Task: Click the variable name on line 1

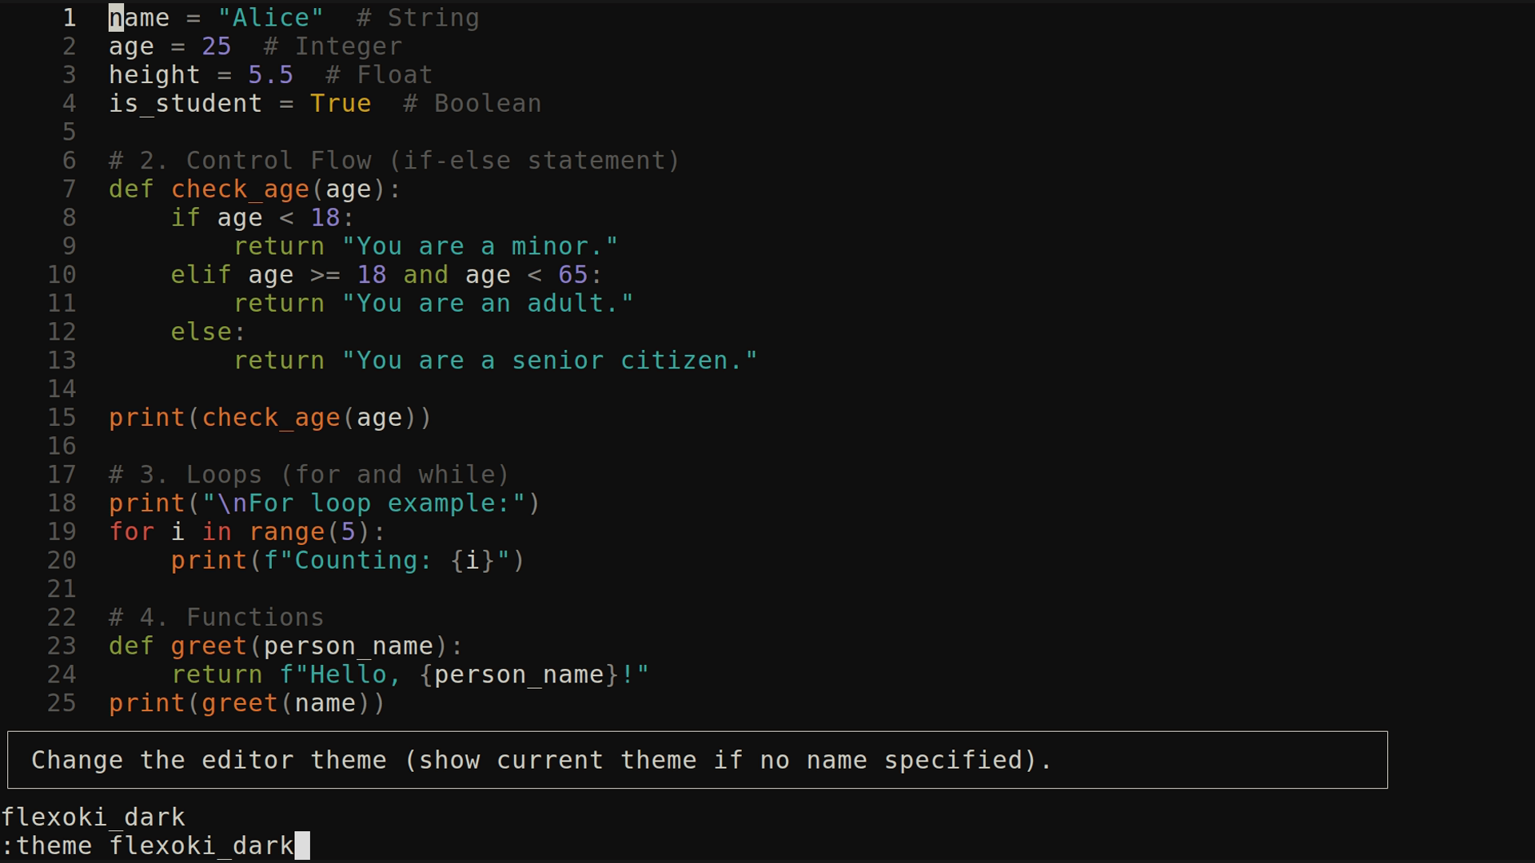Action: (139, 18)
